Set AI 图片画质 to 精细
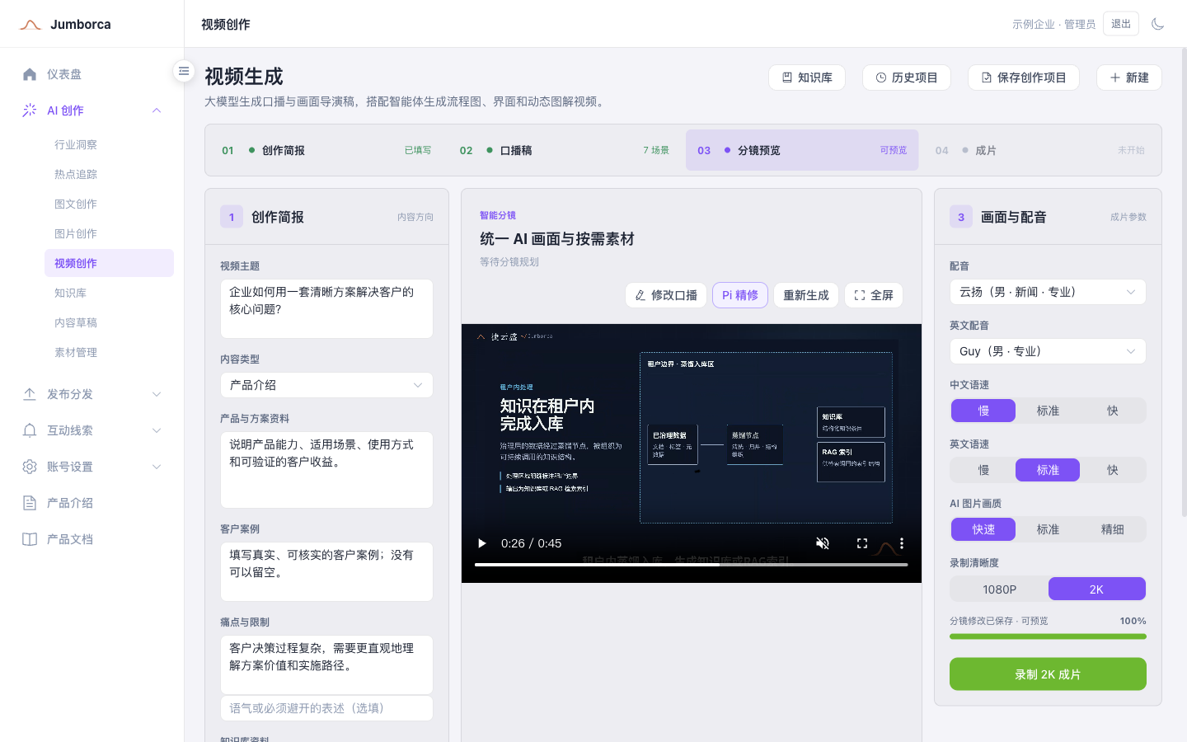 pyautogui.click(x=1113, y=529)
